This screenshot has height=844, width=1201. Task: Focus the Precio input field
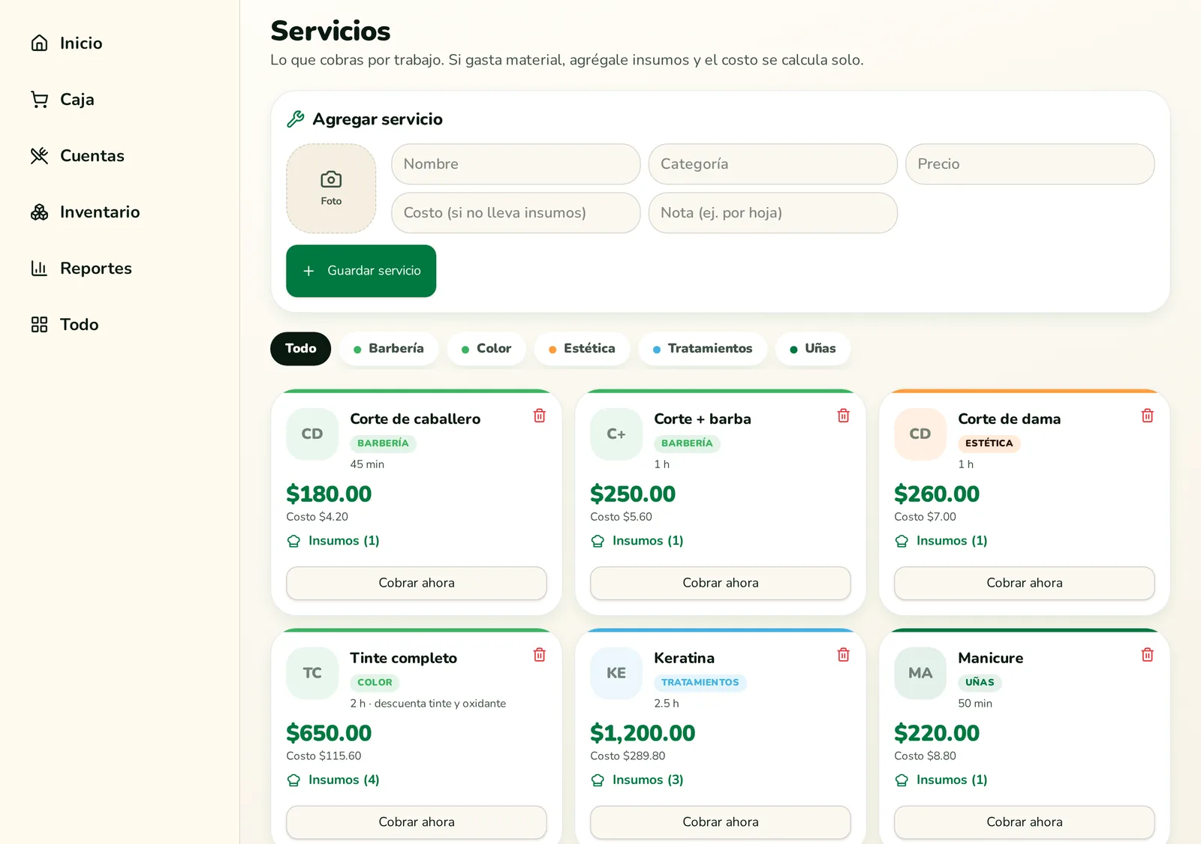click(1030, 164)
